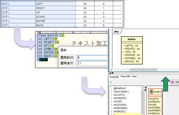Select the pkg diagram tab
This screenshot has width=179, height=115.
(116, 32)
